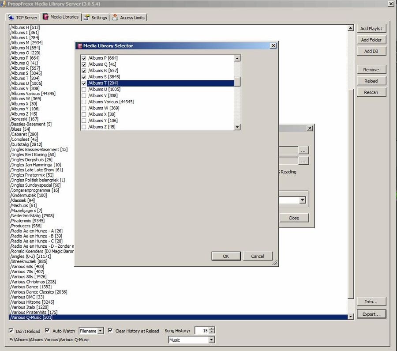Select /Various Q-Music [501] in main list

click(x=179, y=317)
